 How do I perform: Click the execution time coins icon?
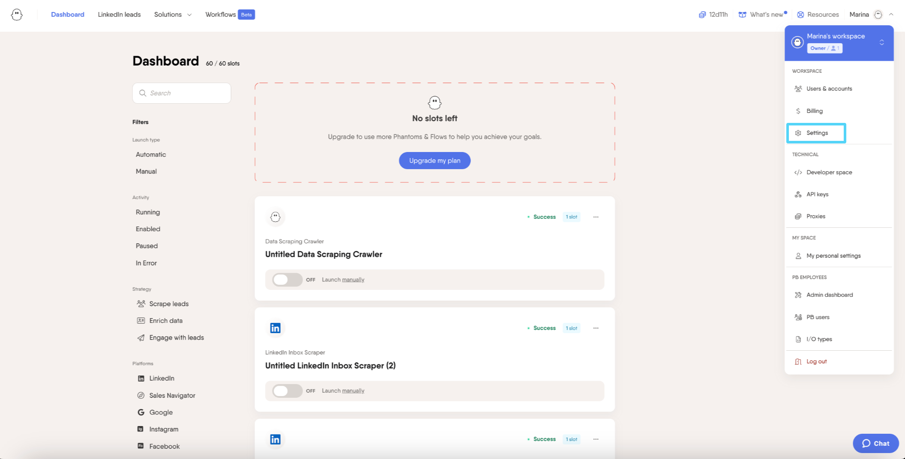pyautogui.click(x=702, y=15)
